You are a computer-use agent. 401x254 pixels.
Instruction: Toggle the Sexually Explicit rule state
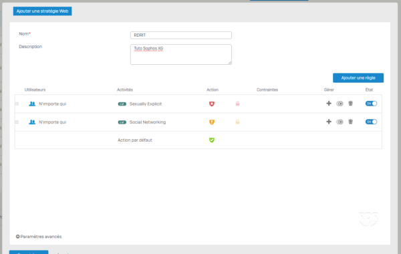tap(371, 104)
